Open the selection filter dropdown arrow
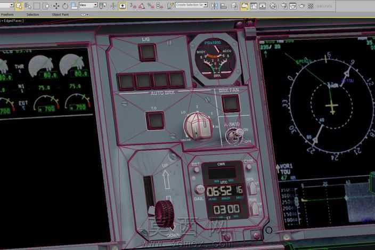 pos(11,5)
